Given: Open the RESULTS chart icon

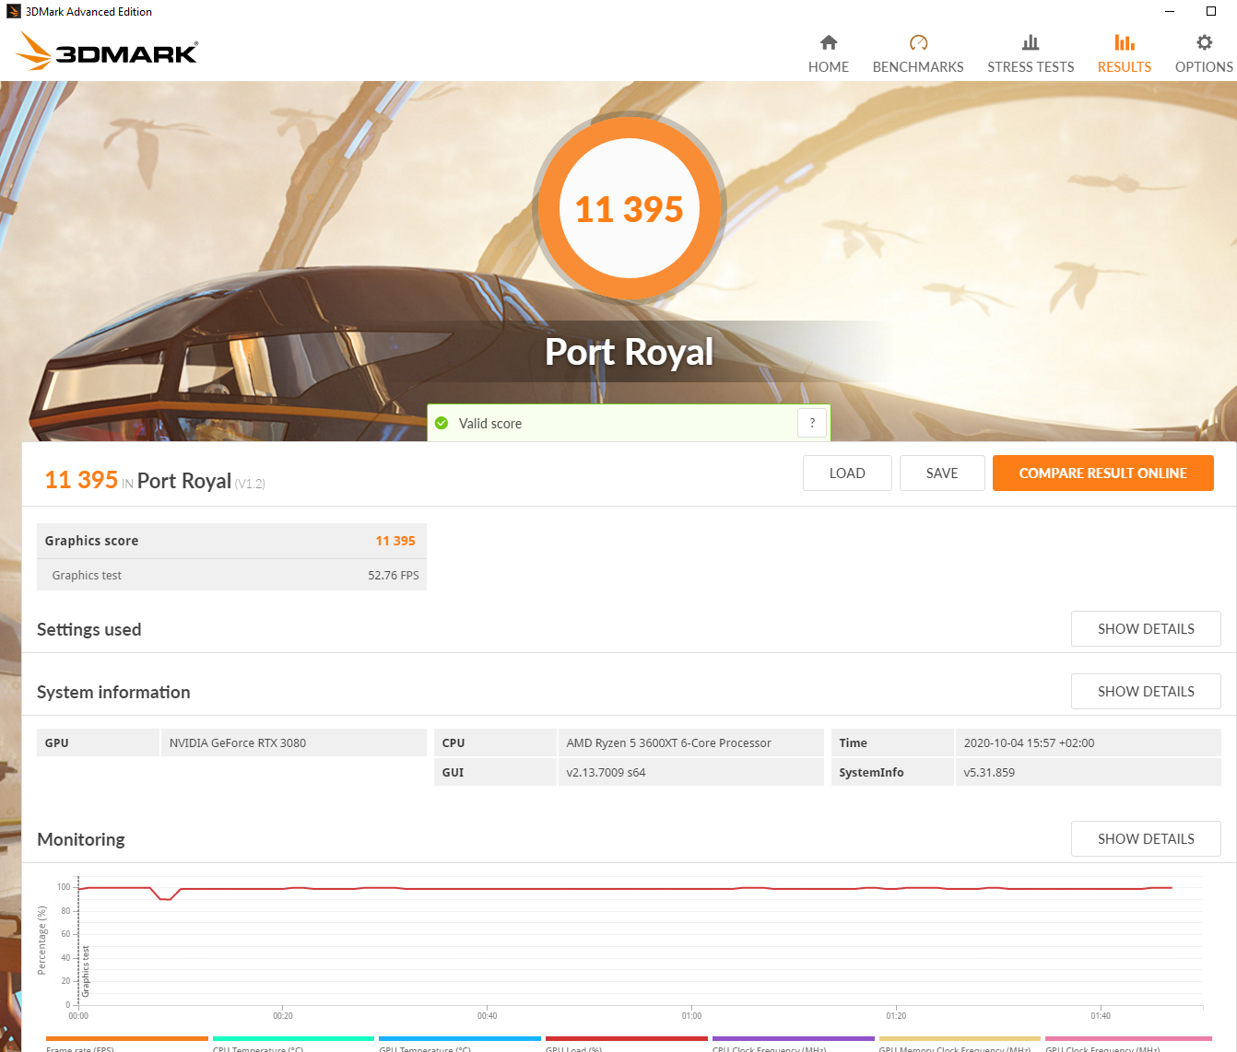Looking at the screenshot, I should 1125,42.
